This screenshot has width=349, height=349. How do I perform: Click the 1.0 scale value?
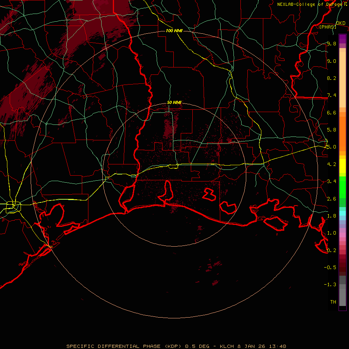click(x=332, y=233)
